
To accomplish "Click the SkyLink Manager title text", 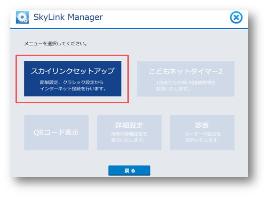I will pos(68,17).
